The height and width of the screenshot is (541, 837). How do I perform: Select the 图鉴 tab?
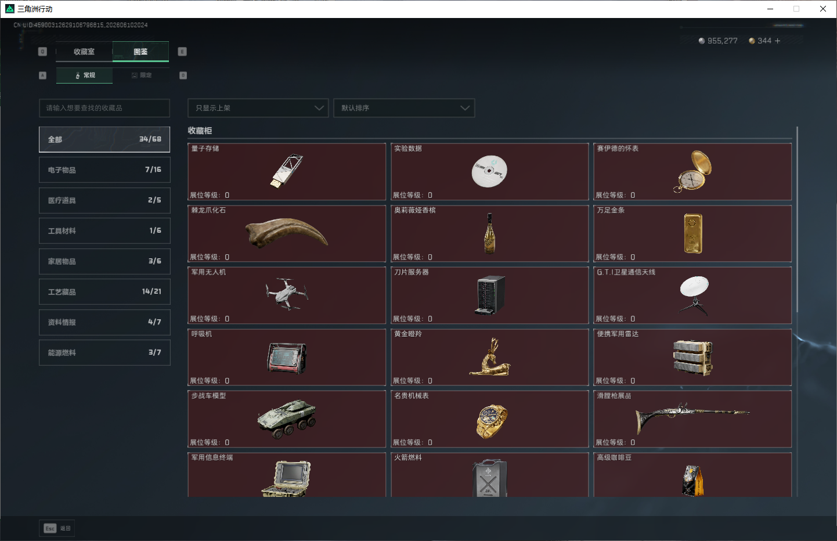coord(140,52)
